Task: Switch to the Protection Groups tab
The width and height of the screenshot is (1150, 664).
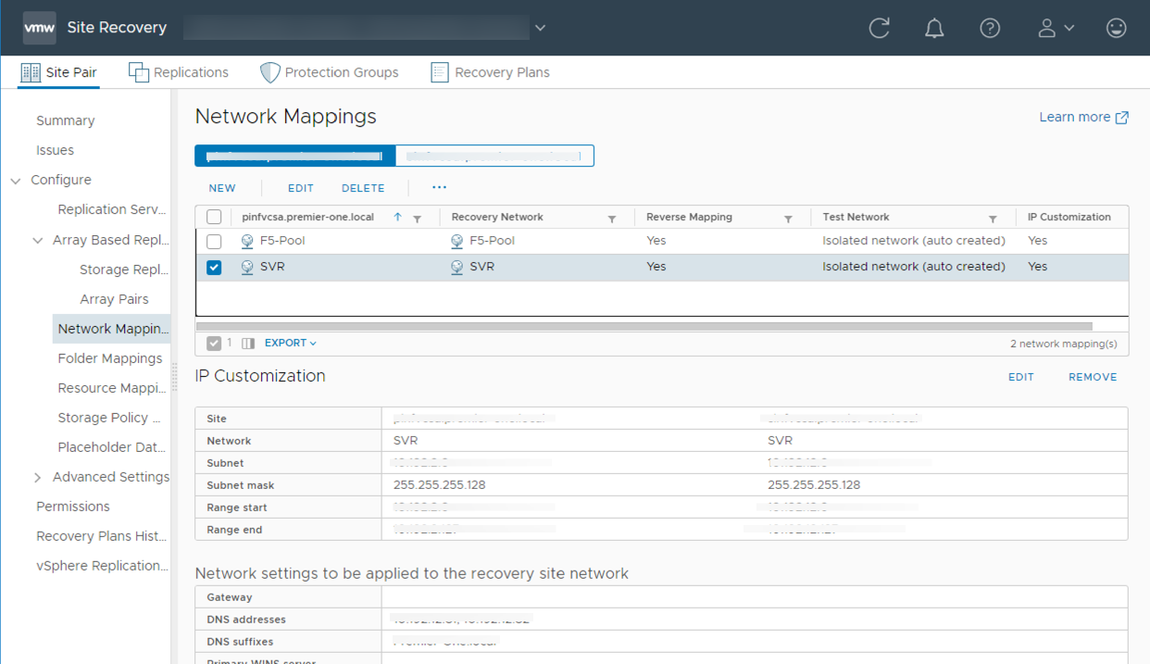Action: pos(330,72)
